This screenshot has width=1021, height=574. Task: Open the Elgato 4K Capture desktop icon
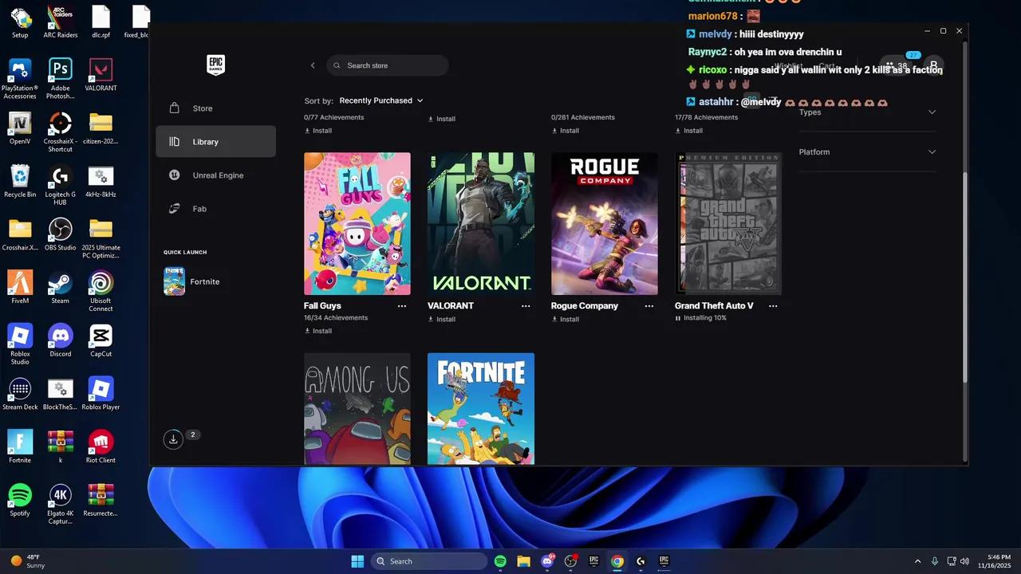(x=61, y=504)
